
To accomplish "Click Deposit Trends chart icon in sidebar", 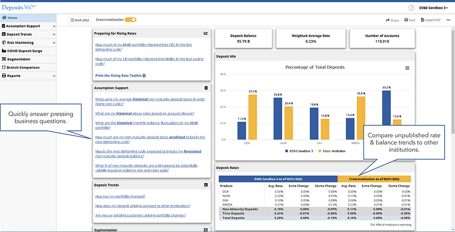I will tap(4, 34).
